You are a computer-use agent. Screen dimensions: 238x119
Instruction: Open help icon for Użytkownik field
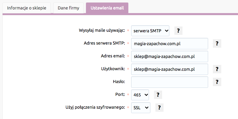point(217,69)
